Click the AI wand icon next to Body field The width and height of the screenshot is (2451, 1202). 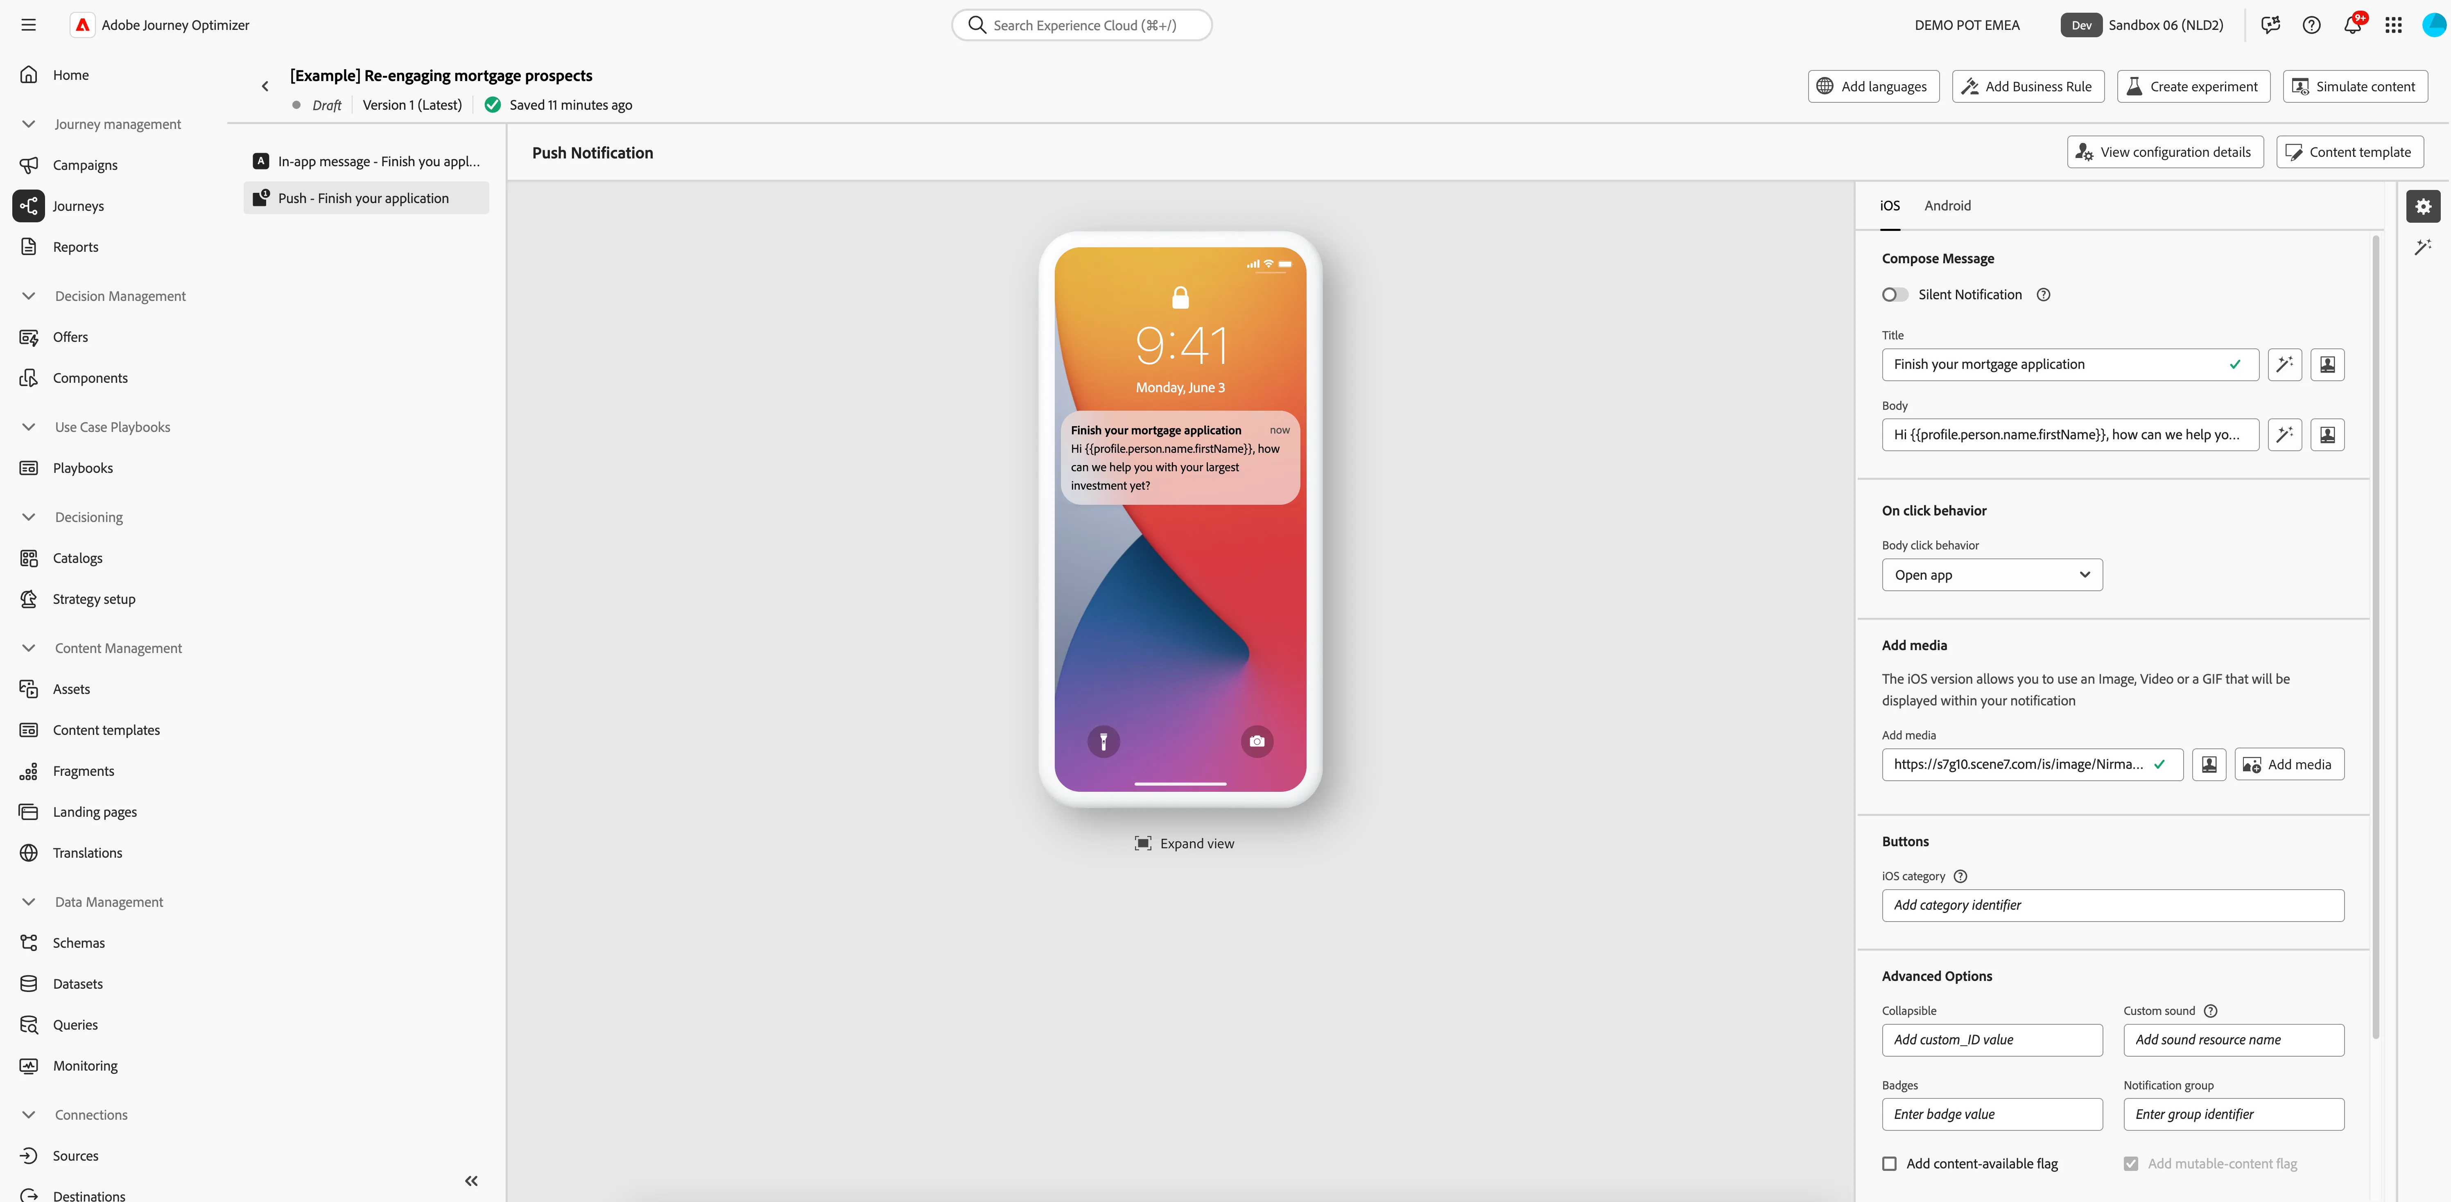2284,435
